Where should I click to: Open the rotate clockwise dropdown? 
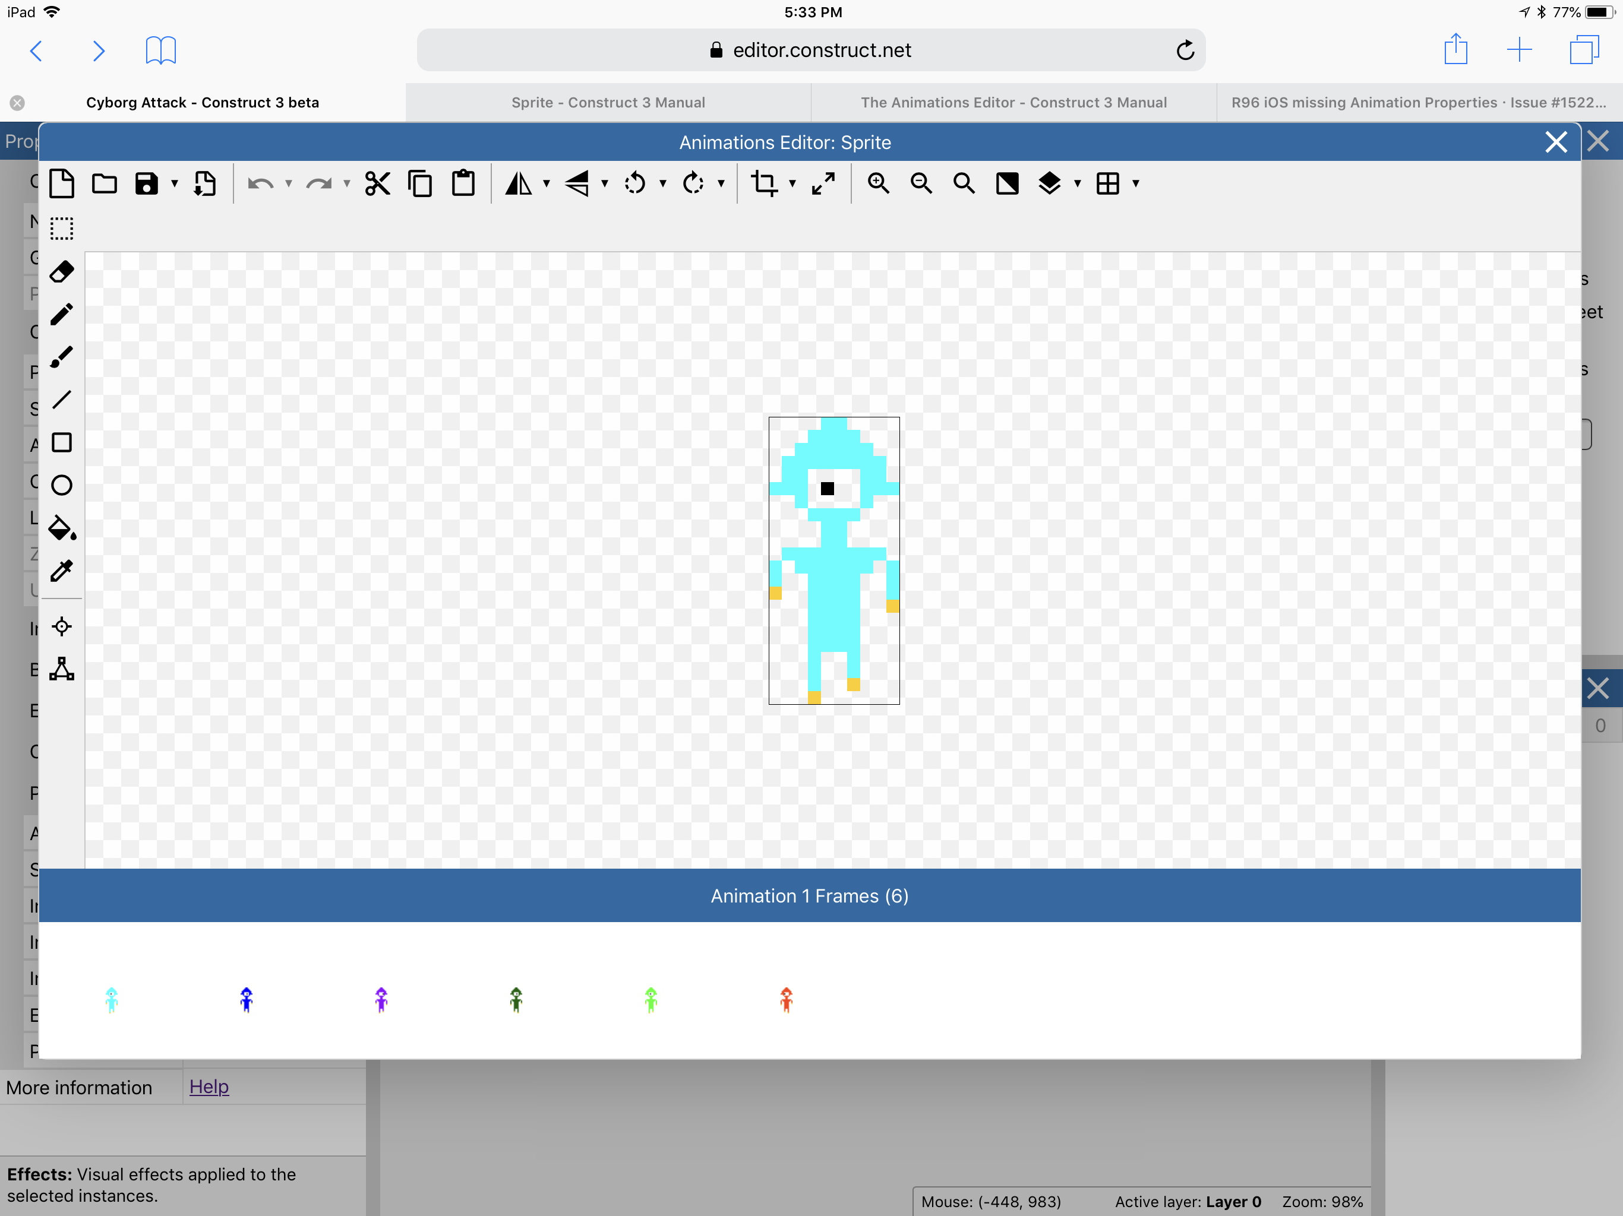coord(721,183)
